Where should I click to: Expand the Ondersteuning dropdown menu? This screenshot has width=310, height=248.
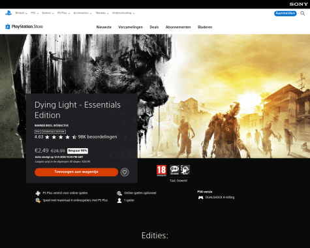tap(123, 13)
